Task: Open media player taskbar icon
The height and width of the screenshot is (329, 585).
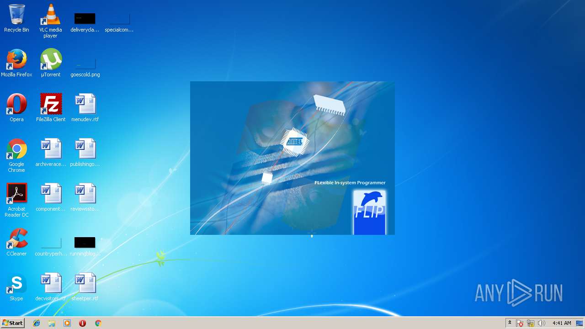Action: click(67, 323)
